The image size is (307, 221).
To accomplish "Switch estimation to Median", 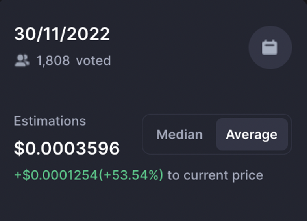I will (179, 135).
